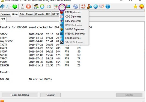This screenshot has width=146, height=102.
Task: Click the 40M band in TR8CA row
Action: [58, 59]
